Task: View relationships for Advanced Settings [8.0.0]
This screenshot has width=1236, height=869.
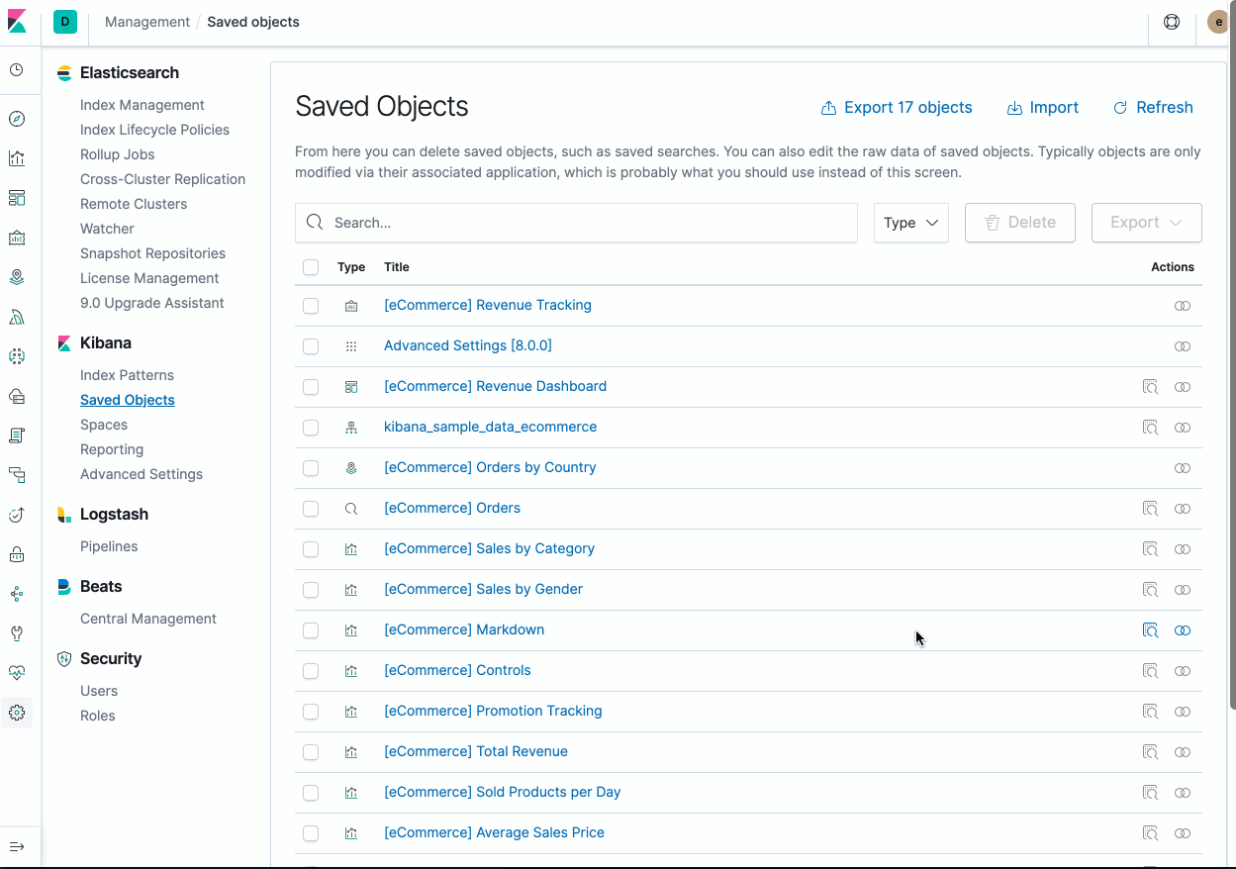Action: (x=1183, y=346)
